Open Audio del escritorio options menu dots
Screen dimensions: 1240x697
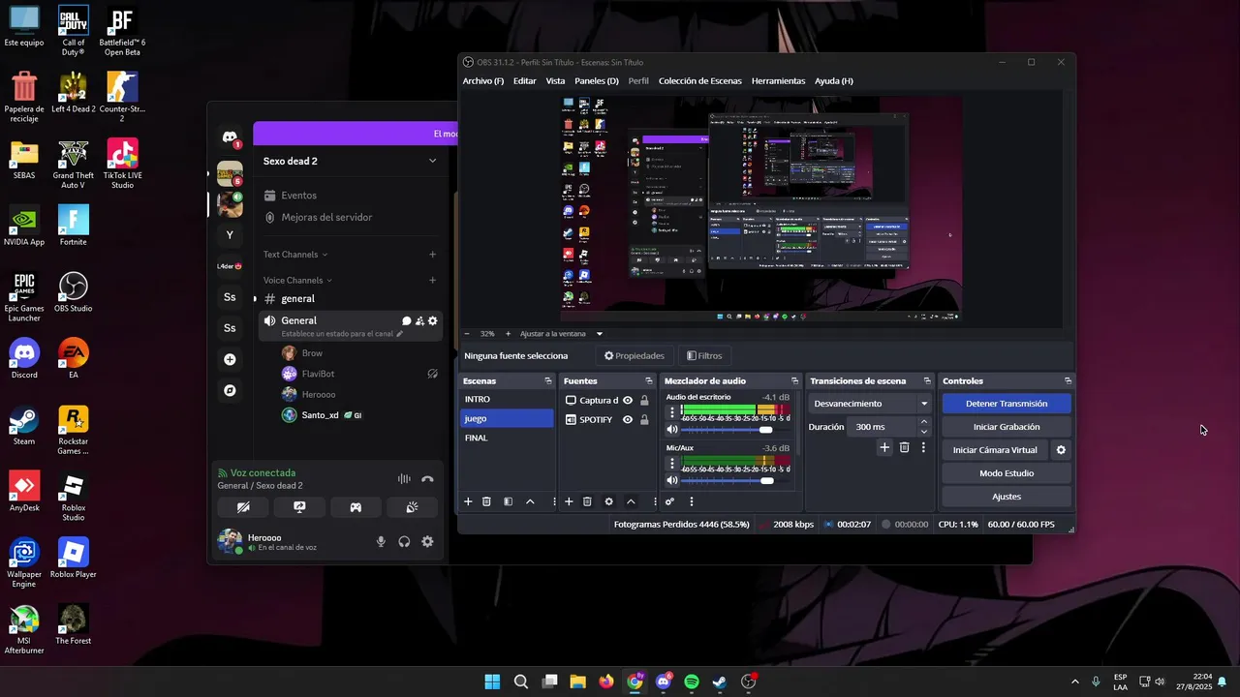(672, 412)
